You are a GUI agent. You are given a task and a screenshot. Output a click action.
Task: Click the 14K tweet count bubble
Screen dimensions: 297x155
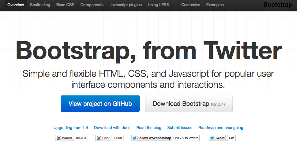coord(231,138)
